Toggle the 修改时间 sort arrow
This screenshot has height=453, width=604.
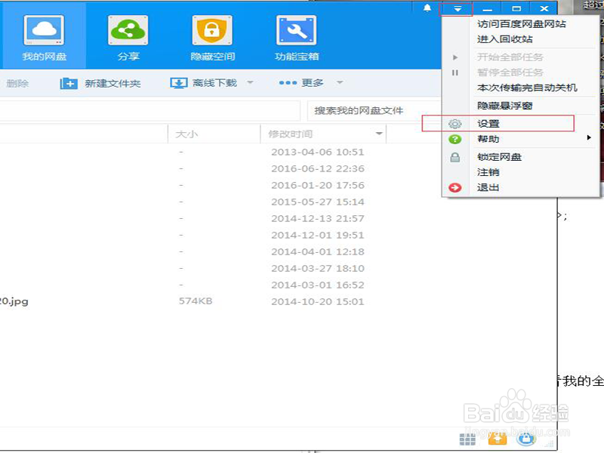pyautogui.click(x=379, y=134)
